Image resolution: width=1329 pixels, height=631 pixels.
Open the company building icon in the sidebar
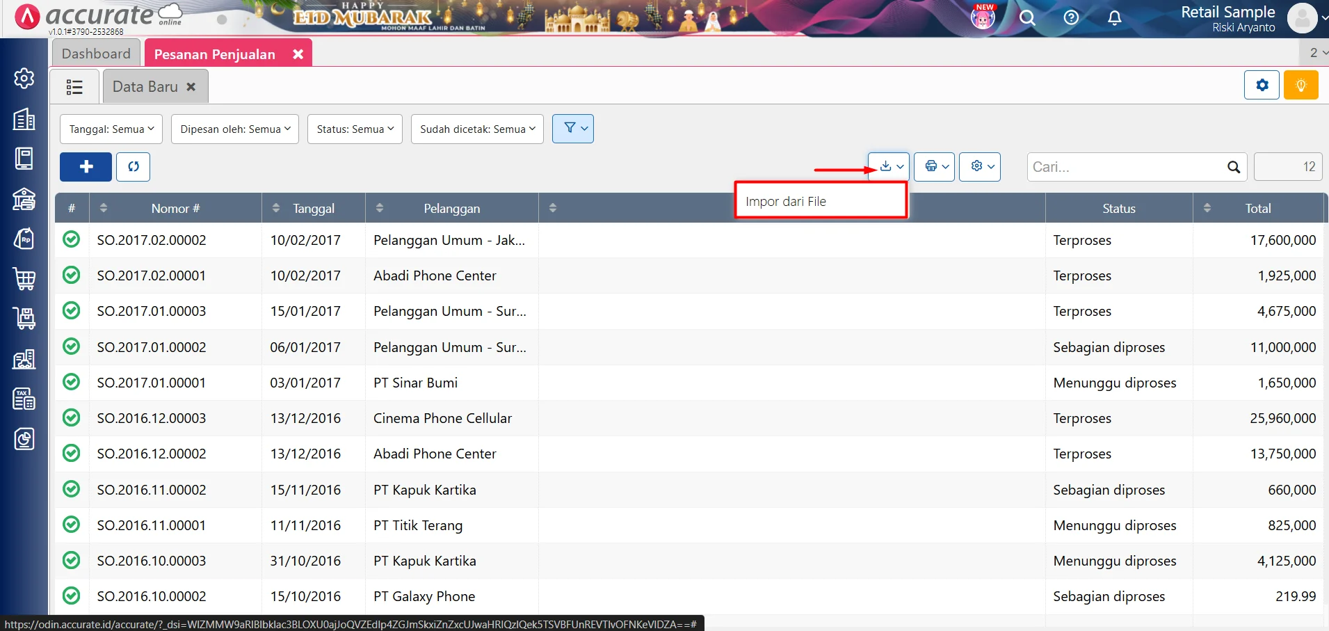pos(24,119)
